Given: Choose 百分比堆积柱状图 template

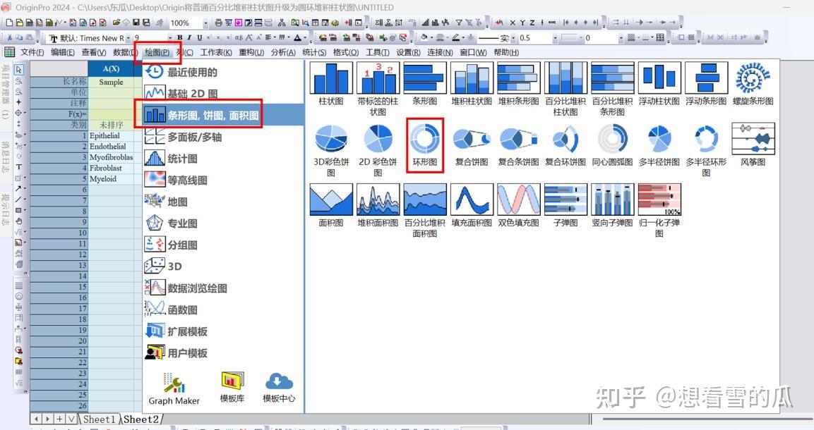Looking at the screenshot, I should [565, 89].
